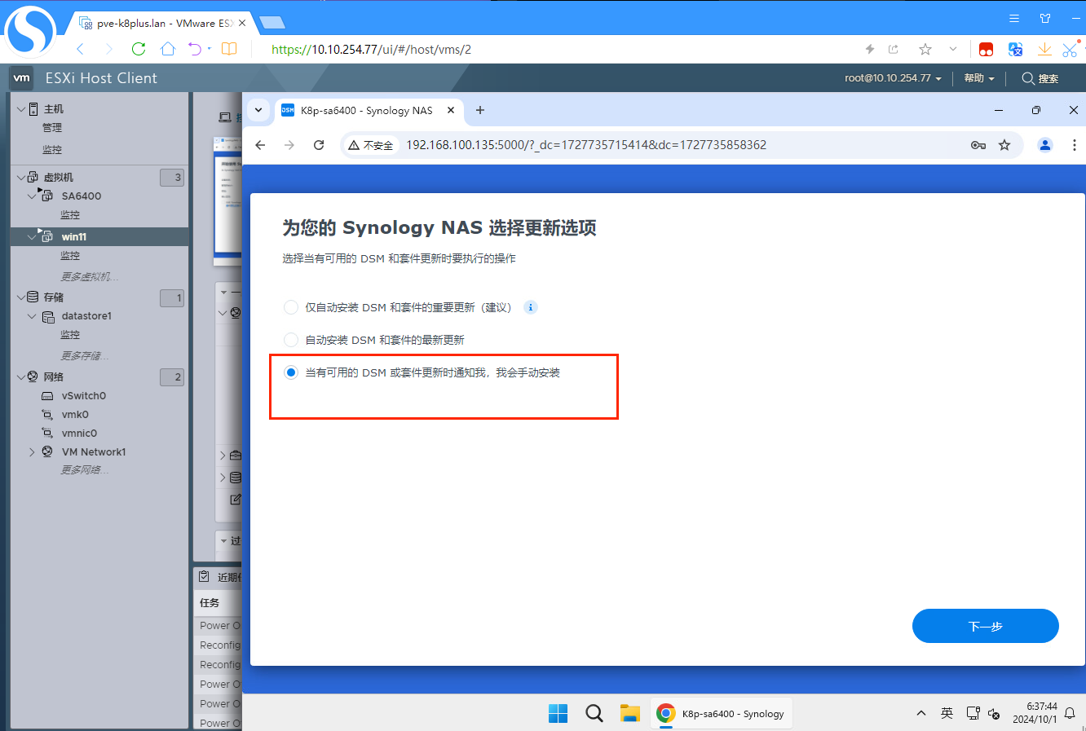
Task: Click the translate extension icon
Action: coord(1015,50)
